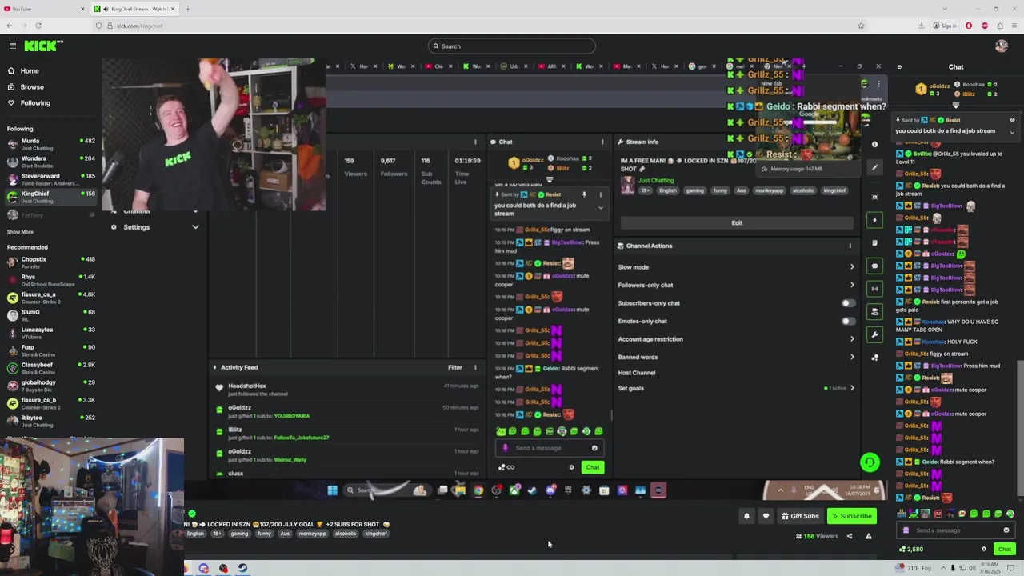Select KingChief in Following list

click(51, 197)
